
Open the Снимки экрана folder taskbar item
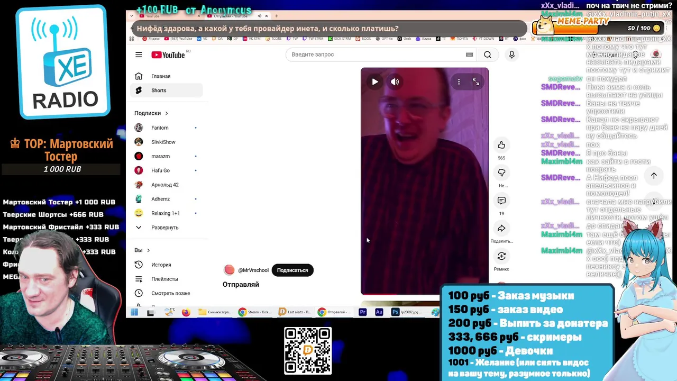tap(215, 312)
